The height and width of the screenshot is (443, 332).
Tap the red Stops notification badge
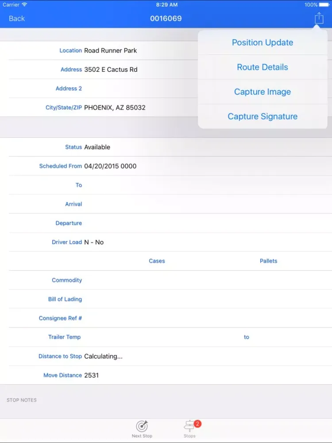tap(197, 424)
